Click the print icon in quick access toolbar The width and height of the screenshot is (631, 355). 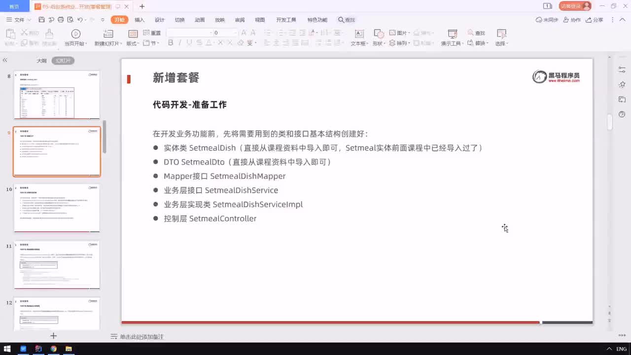pos(61,20)
